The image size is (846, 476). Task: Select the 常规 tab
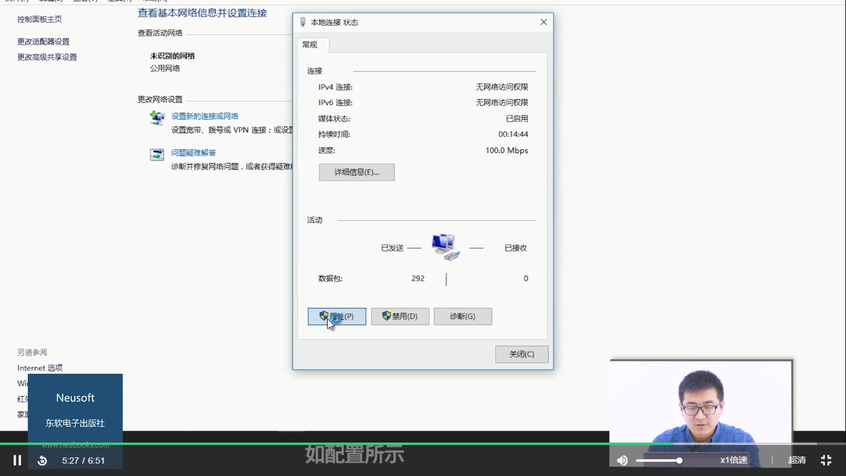point(310,45)
